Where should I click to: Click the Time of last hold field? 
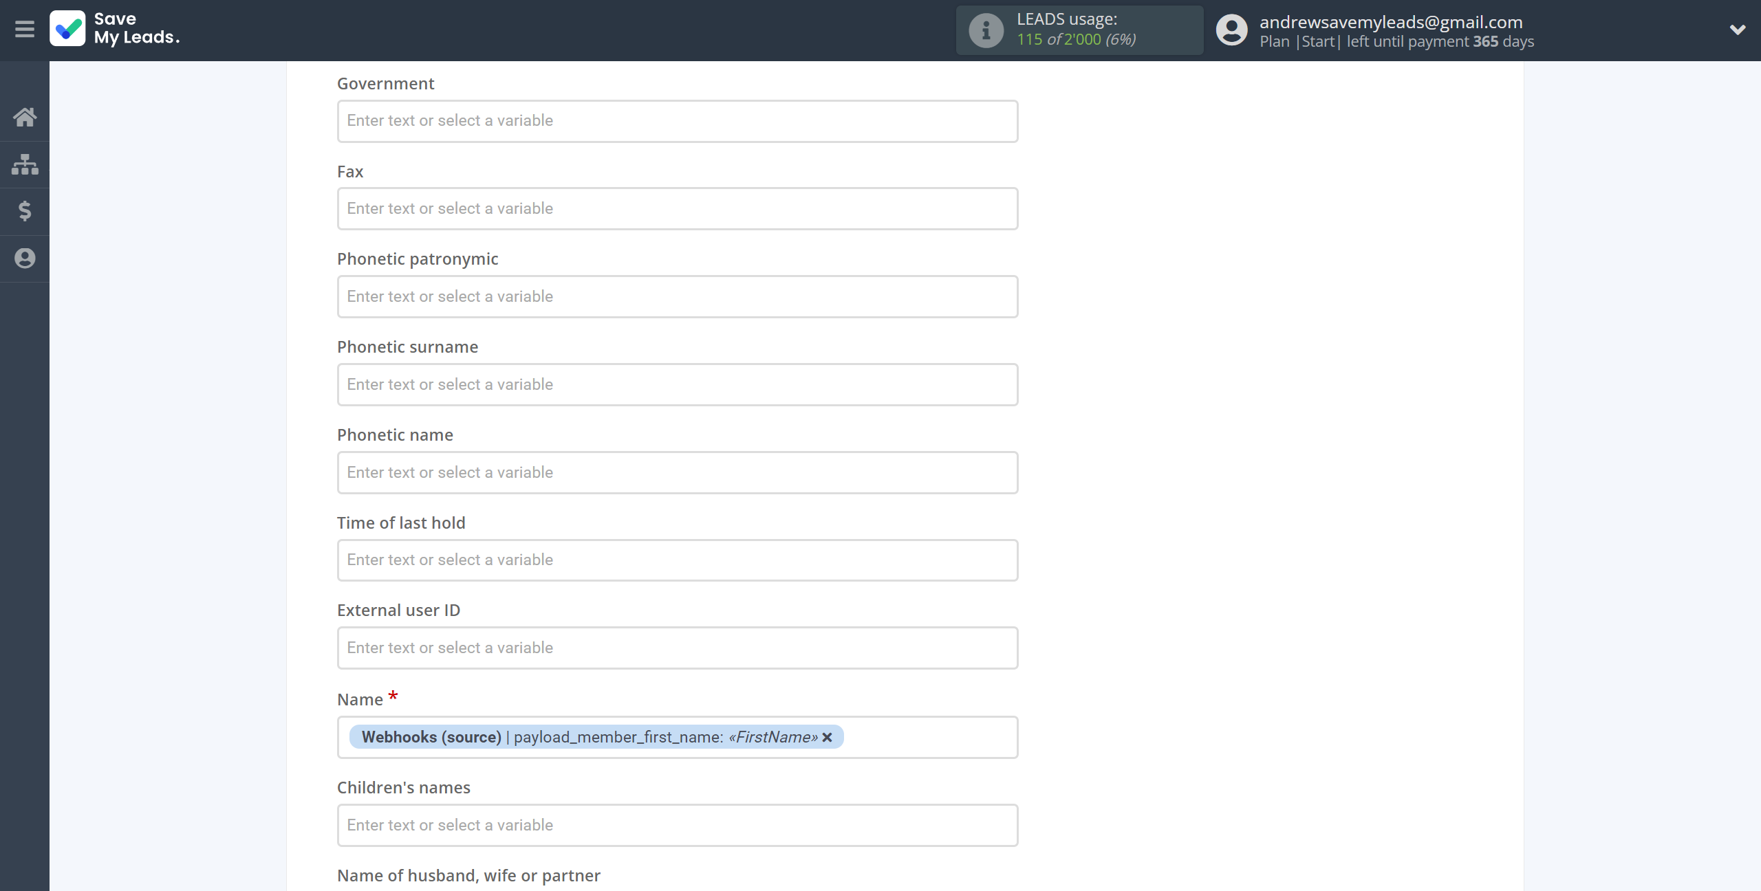click(x=678, y=560)
